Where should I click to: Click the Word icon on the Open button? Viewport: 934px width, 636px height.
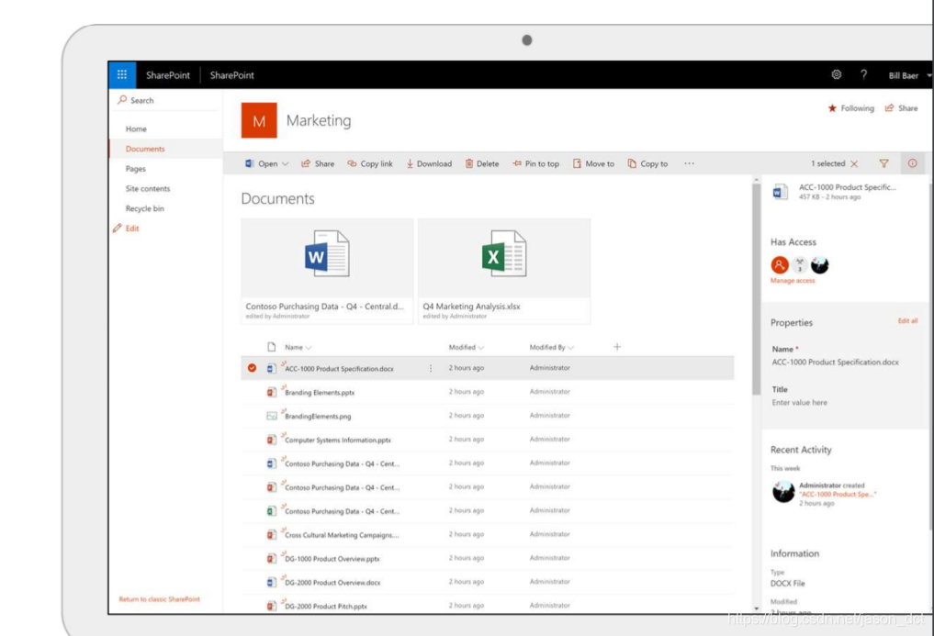tap(250, 163)
